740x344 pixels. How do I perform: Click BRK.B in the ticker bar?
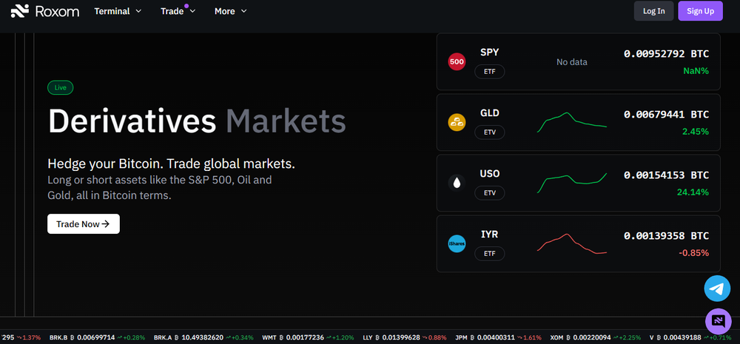(58, 337)
